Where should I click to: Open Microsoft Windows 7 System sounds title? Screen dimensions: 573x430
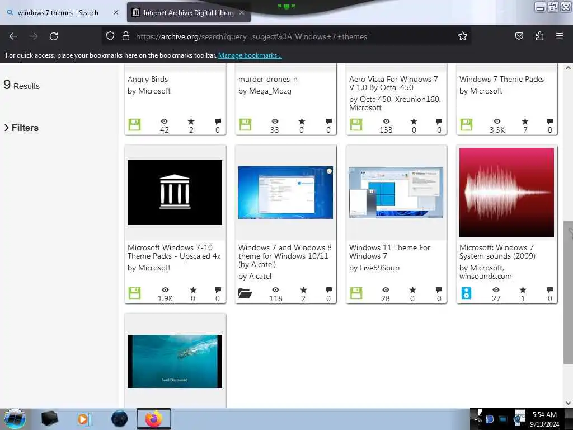point(497,252)
